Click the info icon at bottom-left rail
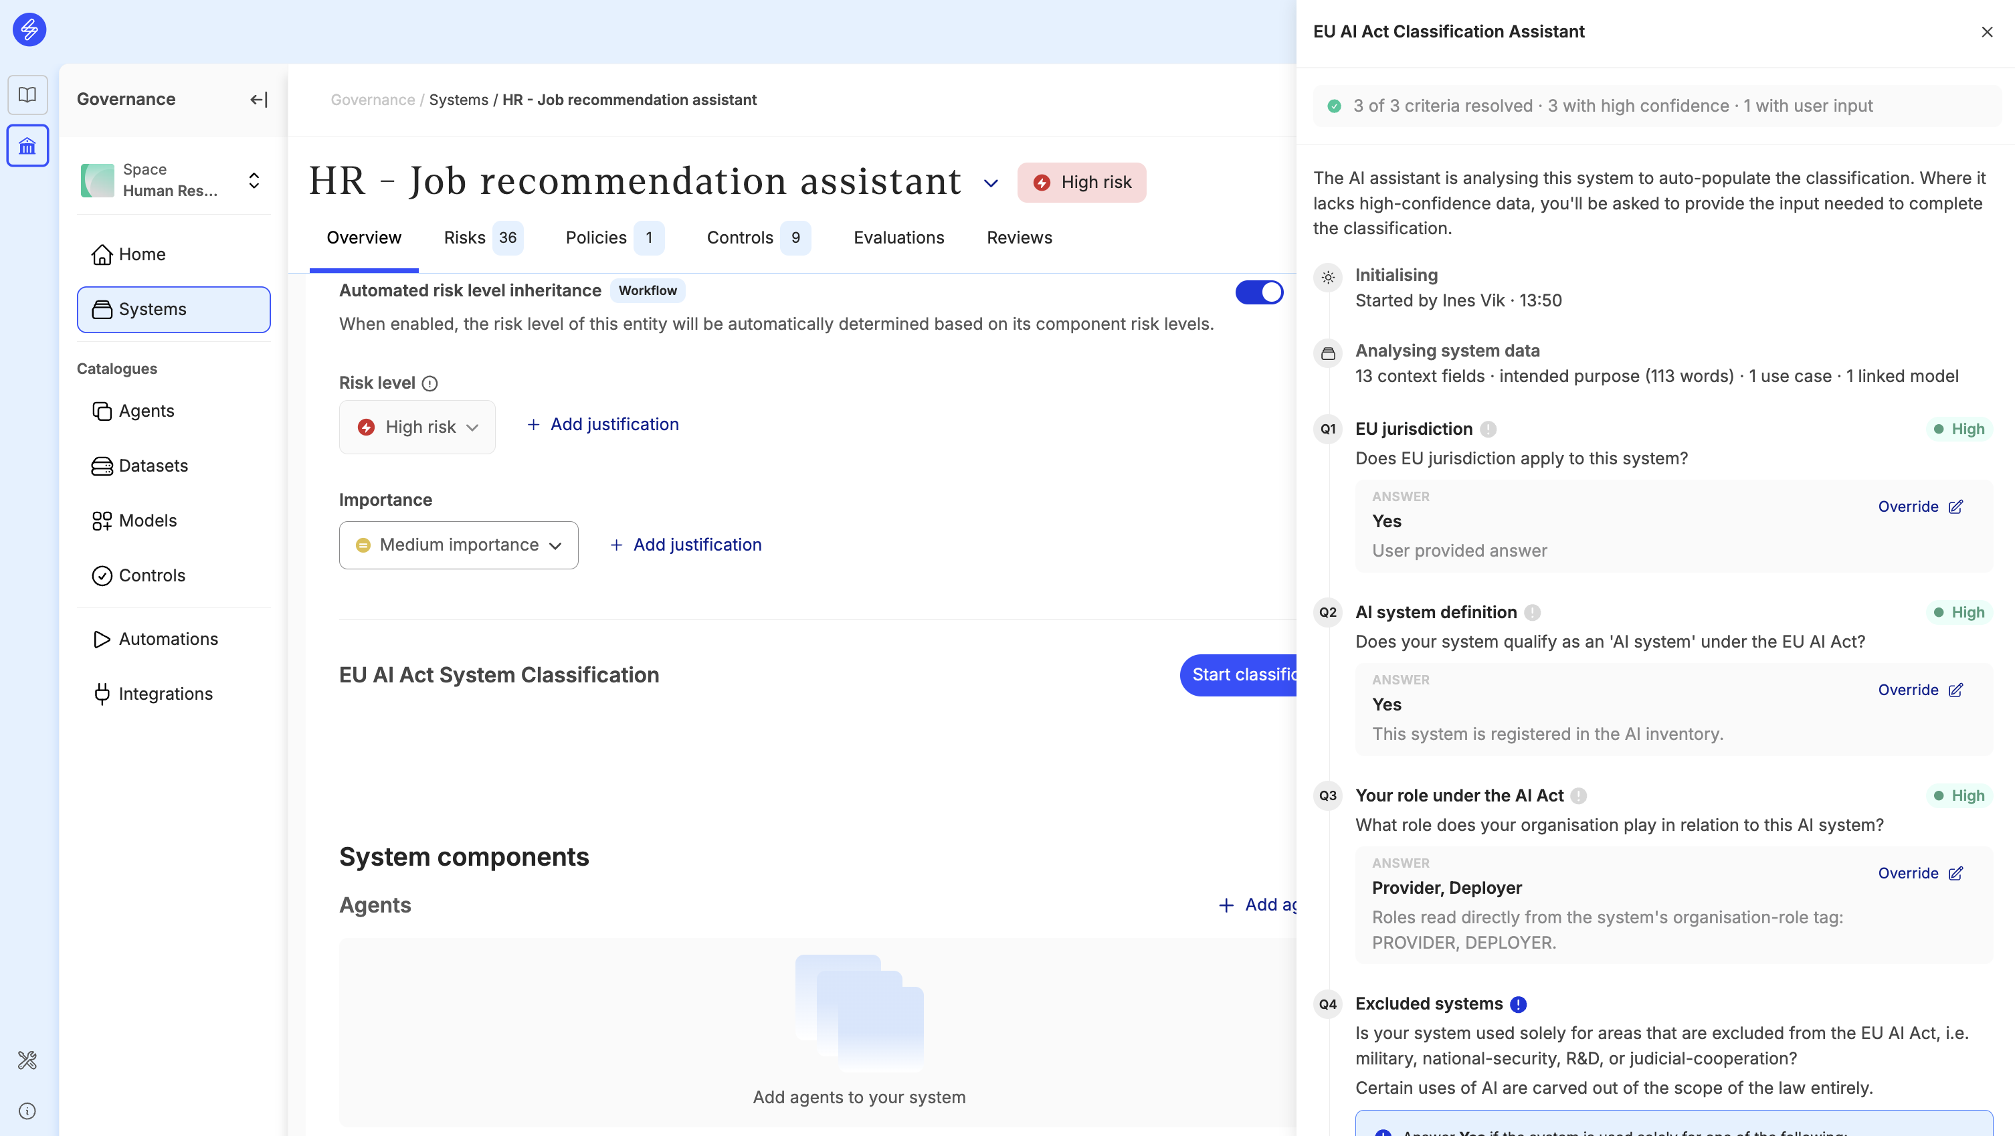The width and height of the screenshot is (2015, 1136). point(27,1111)
